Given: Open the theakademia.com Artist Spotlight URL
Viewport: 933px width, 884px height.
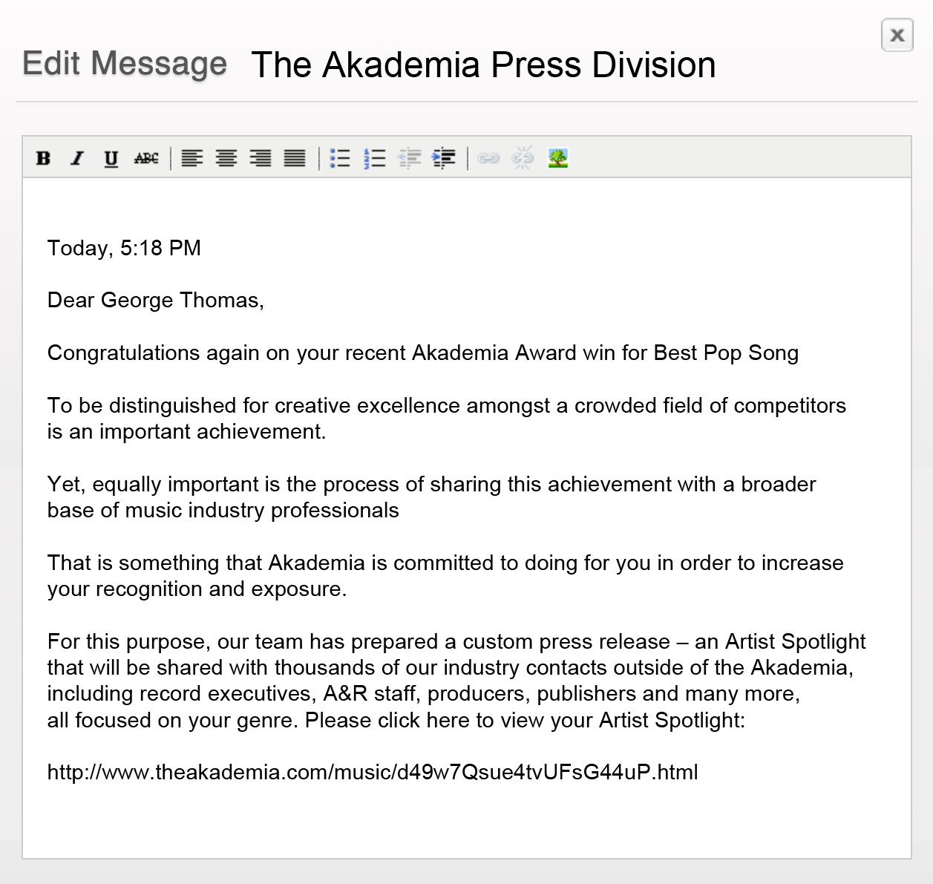Looking at the screenshot, I should (x=373, y=773).
